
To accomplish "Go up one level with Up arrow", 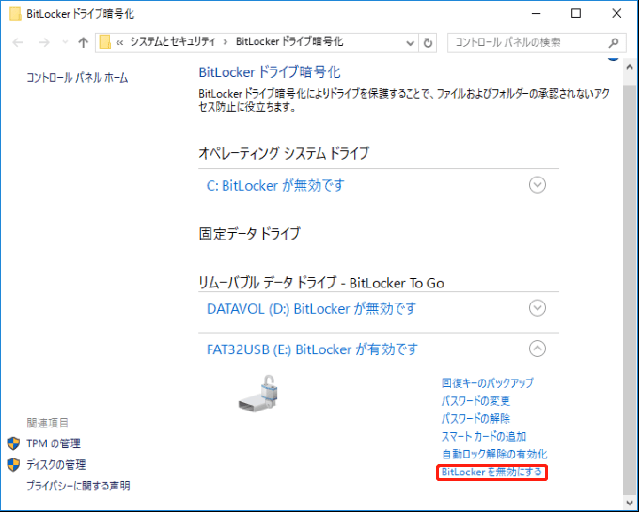I will 83,42.
